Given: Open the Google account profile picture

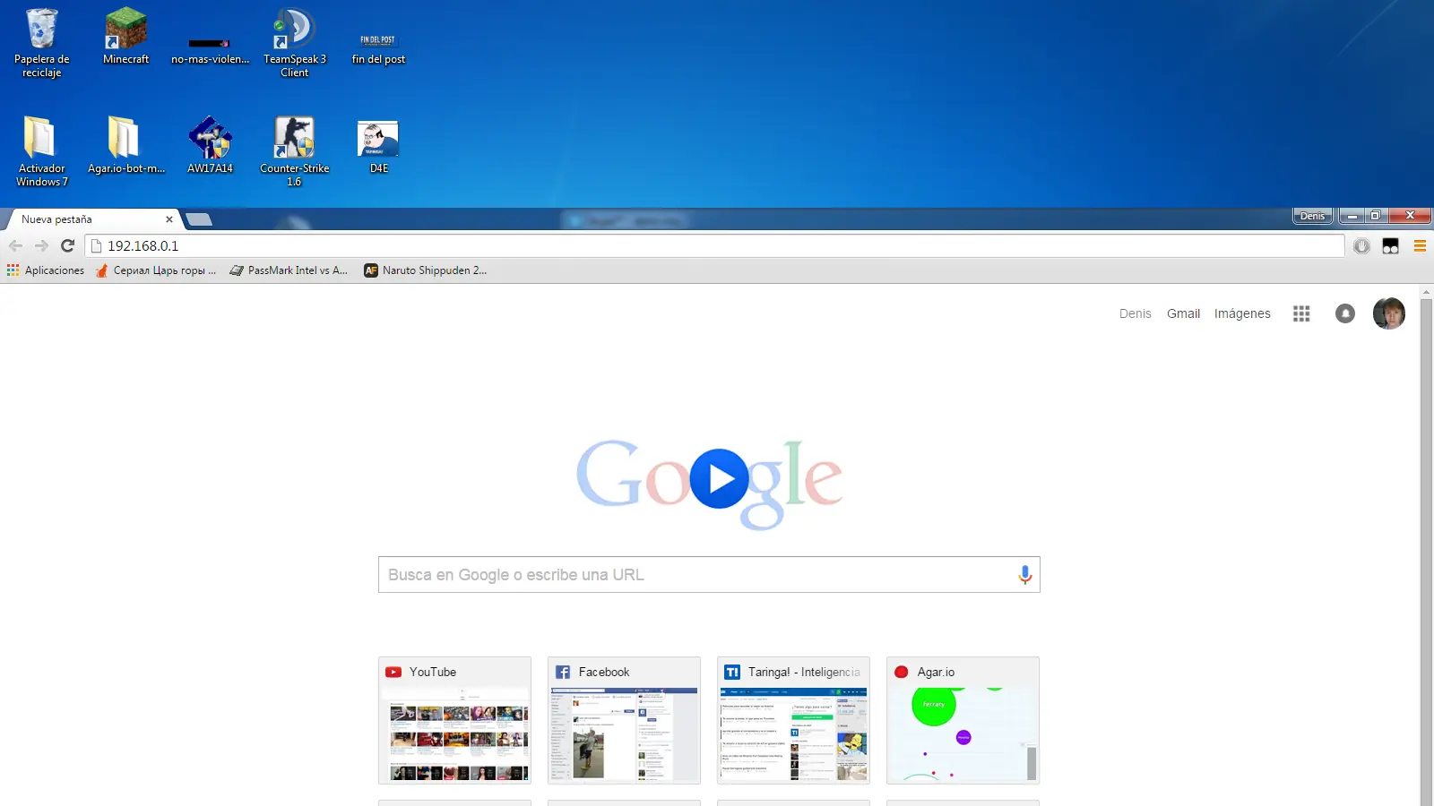Looking at the screenshot, I should pos(1388,313).
